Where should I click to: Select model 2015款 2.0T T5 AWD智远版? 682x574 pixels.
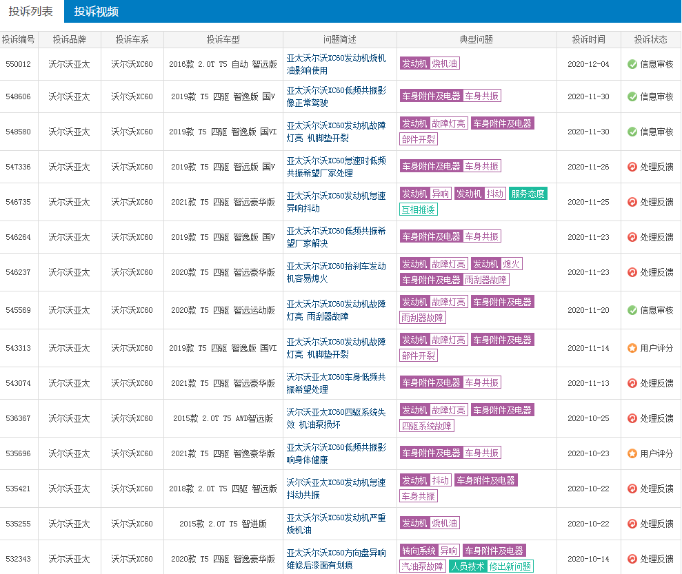223,418
